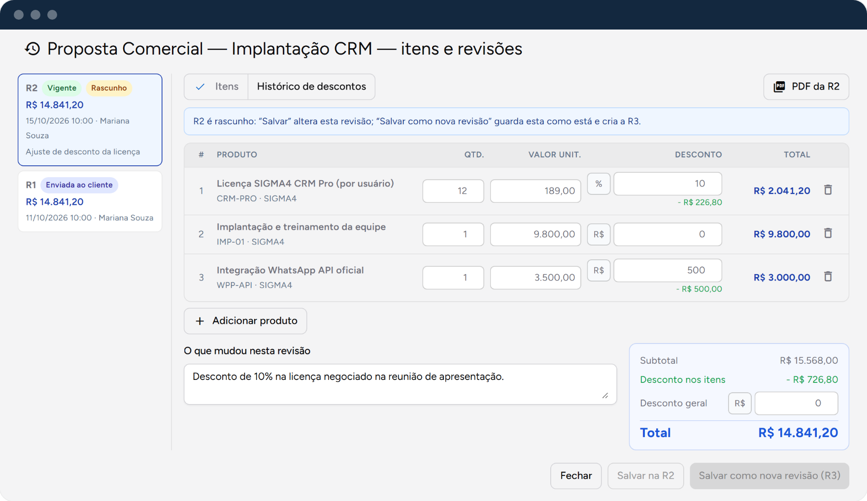
Task: Delete the Licença SIGMA4 CRM Pro row
Action: (828, 190)
